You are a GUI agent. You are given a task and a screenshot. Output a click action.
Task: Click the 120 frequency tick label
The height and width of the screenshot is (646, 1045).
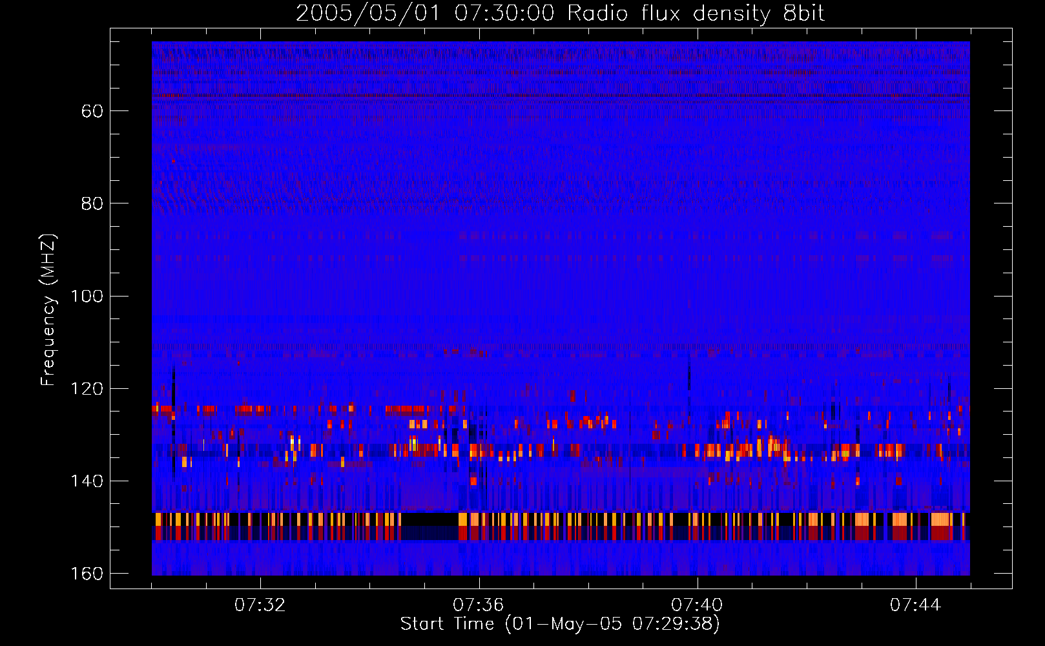tap(87, 389)
